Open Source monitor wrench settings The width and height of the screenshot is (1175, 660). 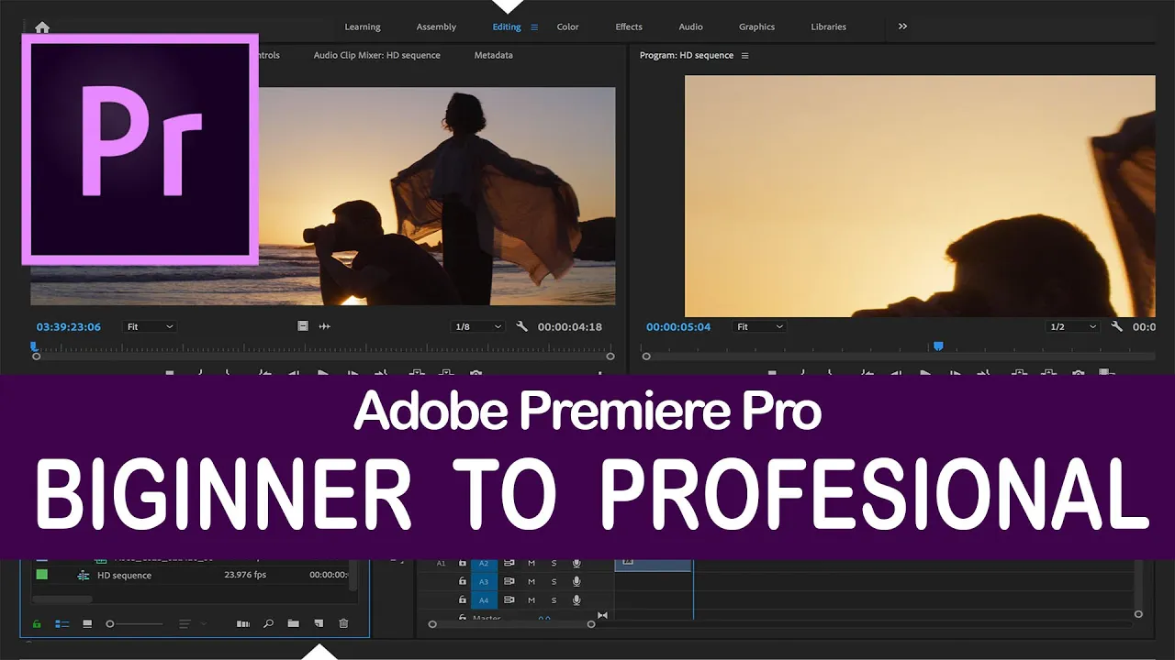click(522, 326)
